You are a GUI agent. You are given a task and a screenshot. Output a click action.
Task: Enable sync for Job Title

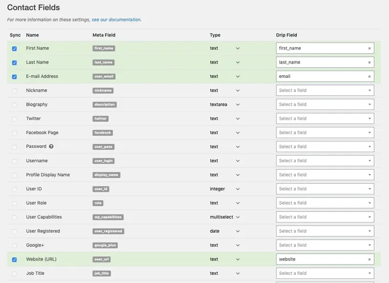click(x=14, y=274)
